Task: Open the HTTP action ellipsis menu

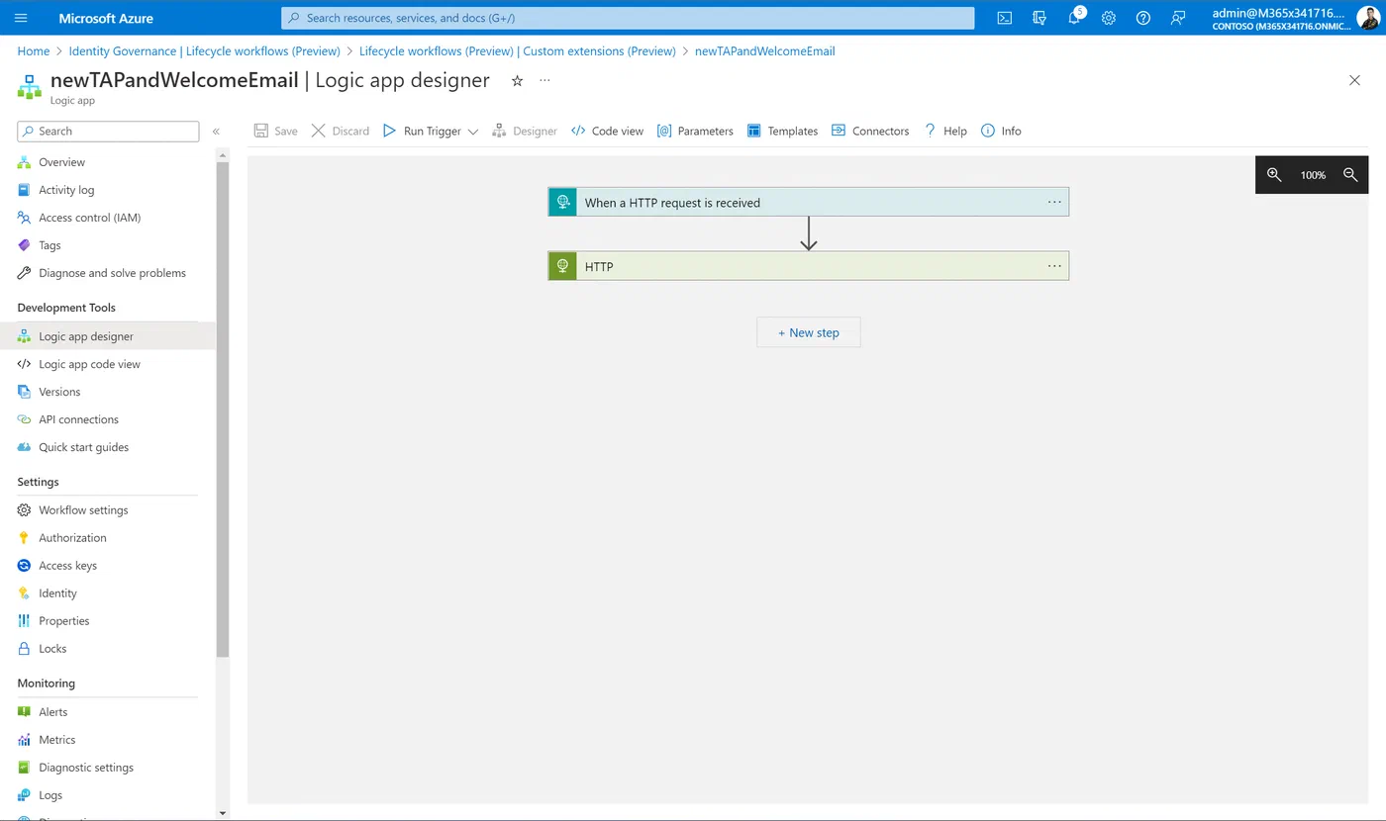Action: (x=1054, y=265)
